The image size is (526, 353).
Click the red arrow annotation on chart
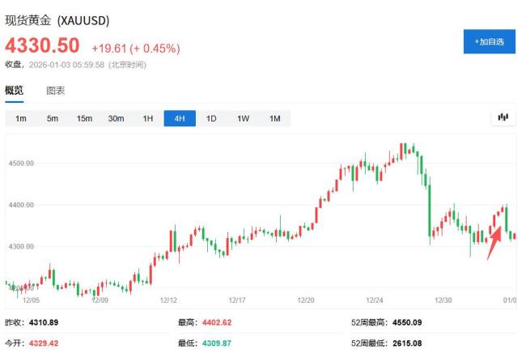(494, 243)
